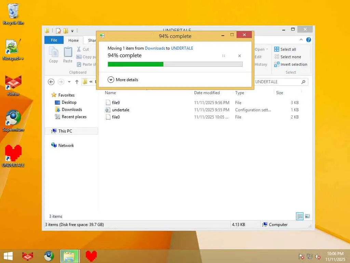Sort by Date modified column header
This screenshot has width=350, height=263.
click(x=207, y=92)
